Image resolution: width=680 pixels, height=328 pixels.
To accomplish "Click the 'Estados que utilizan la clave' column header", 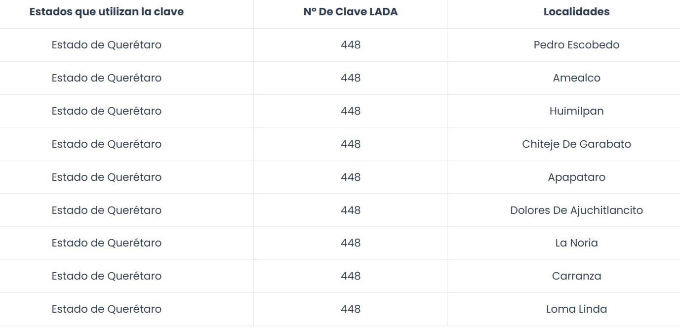I will click(x=106, y=12).
